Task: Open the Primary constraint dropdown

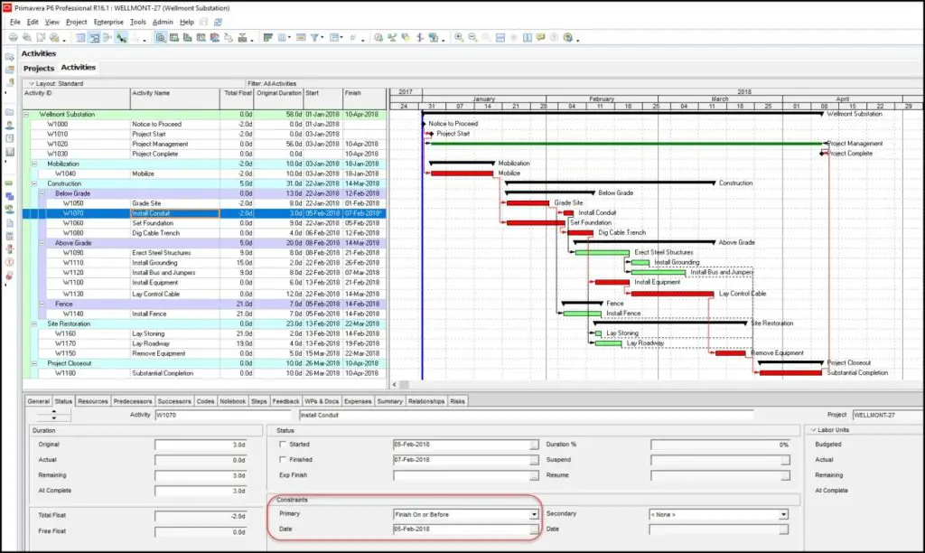Action: (534, 515)
